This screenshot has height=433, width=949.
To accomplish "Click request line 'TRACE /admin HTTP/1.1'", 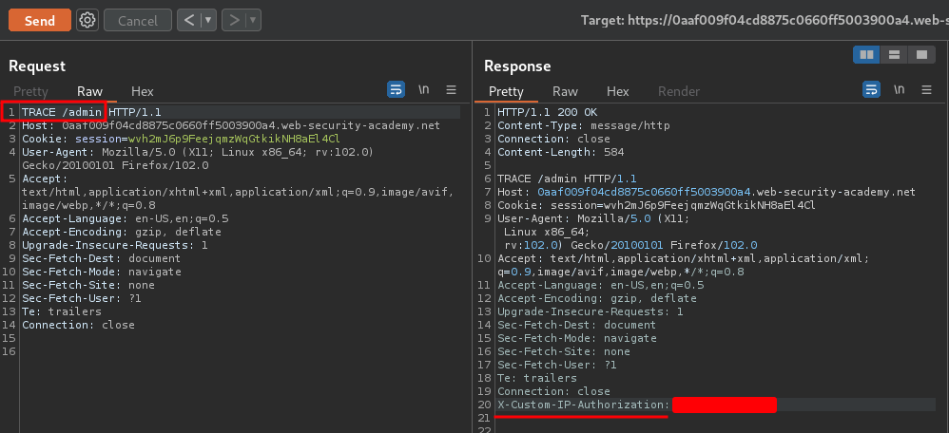I will point(91,112).
